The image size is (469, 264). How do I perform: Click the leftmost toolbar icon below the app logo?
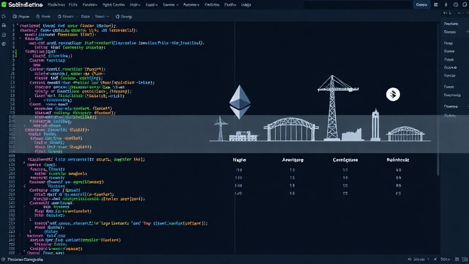[x=4, y=16]
